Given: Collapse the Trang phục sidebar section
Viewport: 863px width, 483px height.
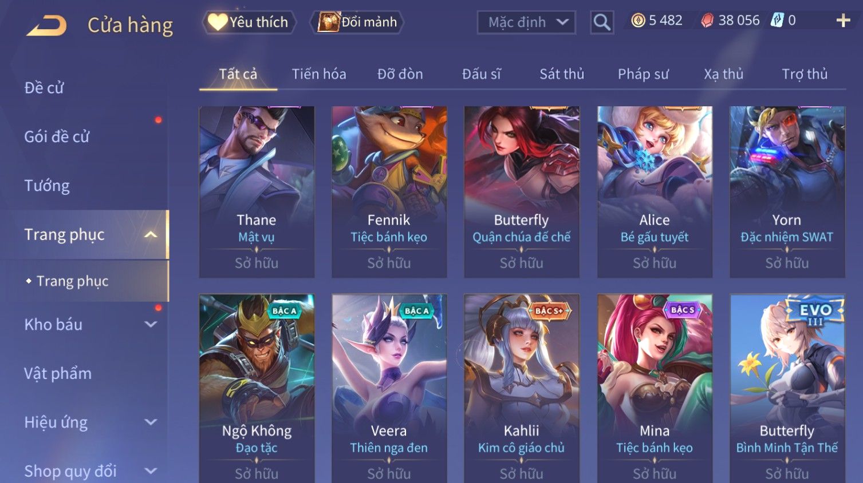Looking at the screenshot, I should point(151,234).
